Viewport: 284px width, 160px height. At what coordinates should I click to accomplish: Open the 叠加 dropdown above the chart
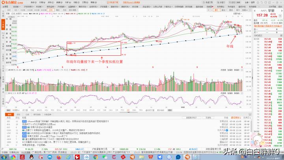click(x=224, y=10)
